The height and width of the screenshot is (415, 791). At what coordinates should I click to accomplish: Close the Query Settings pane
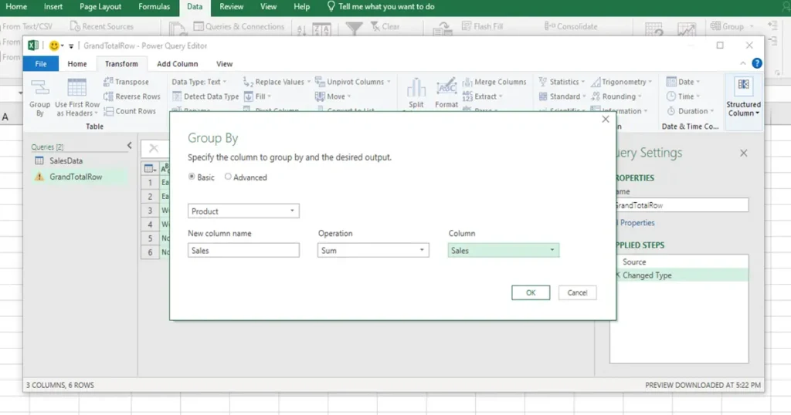click(x=744, y=153)
